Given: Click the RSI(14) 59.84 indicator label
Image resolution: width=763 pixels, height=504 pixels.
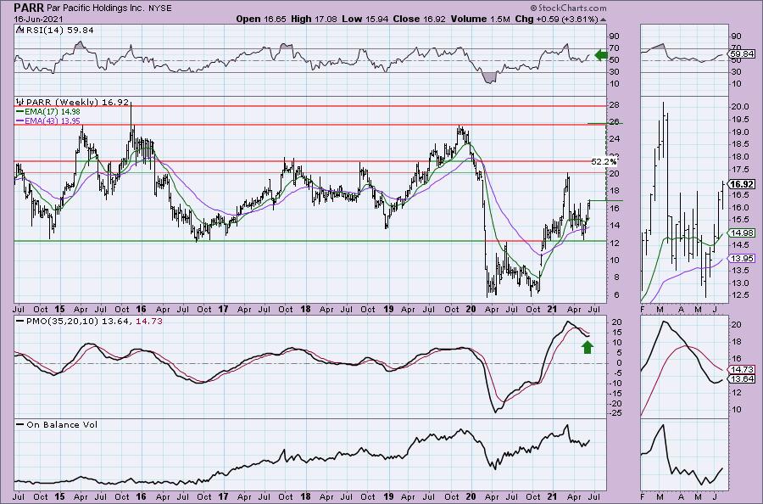Looking at the screenshot, I should pos(58,30).
